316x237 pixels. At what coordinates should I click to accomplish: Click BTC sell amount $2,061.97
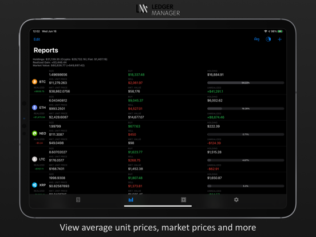click(135, 83)
